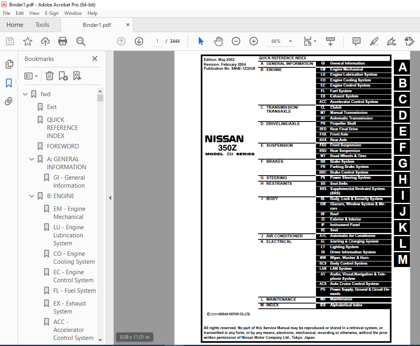Screen dimensions: 420x346
Task: Collapse the fwd bookmark tree
Action: tap(25, 94)
